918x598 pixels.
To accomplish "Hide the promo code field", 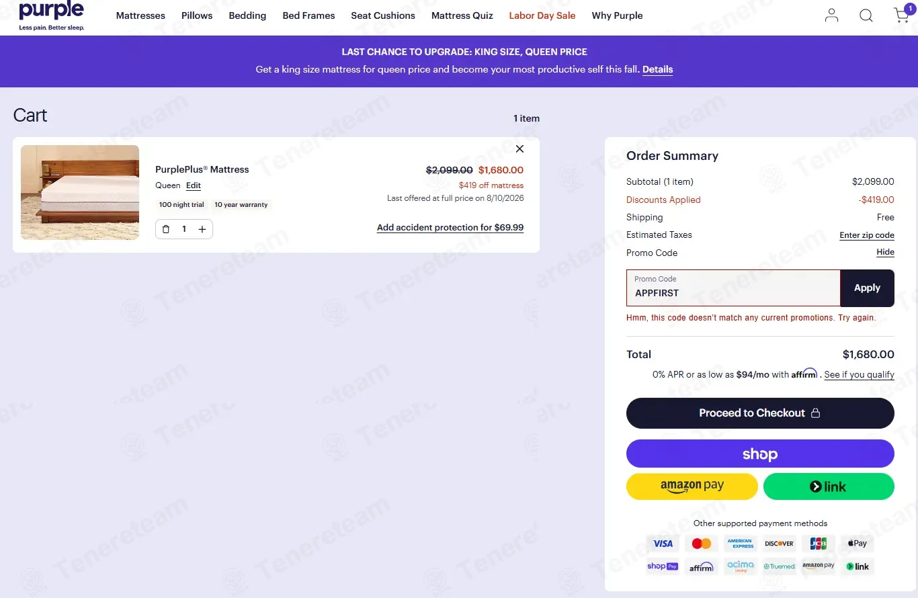I will pos(885,253).
